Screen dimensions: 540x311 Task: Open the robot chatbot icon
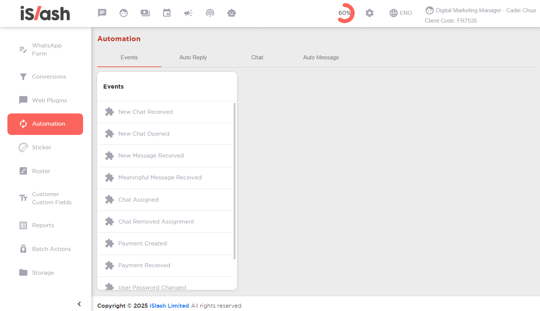point(232,13)
